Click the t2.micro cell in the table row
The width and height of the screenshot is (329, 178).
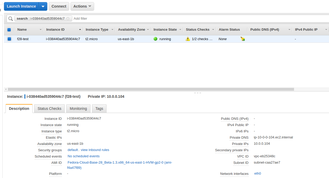click(x=92, y=39)
